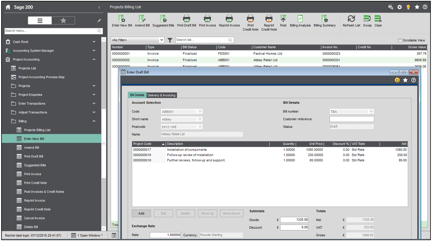The width and height of the screenshot is (432, 241).
Task: Click the Sage 200 home icon
Action: tap(8, 7)
